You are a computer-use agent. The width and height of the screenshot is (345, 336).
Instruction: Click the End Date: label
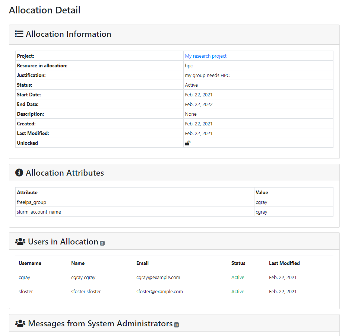coord(28,105)
